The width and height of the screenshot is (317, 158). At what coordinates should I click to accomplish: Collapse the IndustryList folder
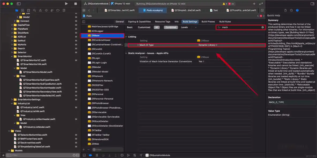point(12,103)
